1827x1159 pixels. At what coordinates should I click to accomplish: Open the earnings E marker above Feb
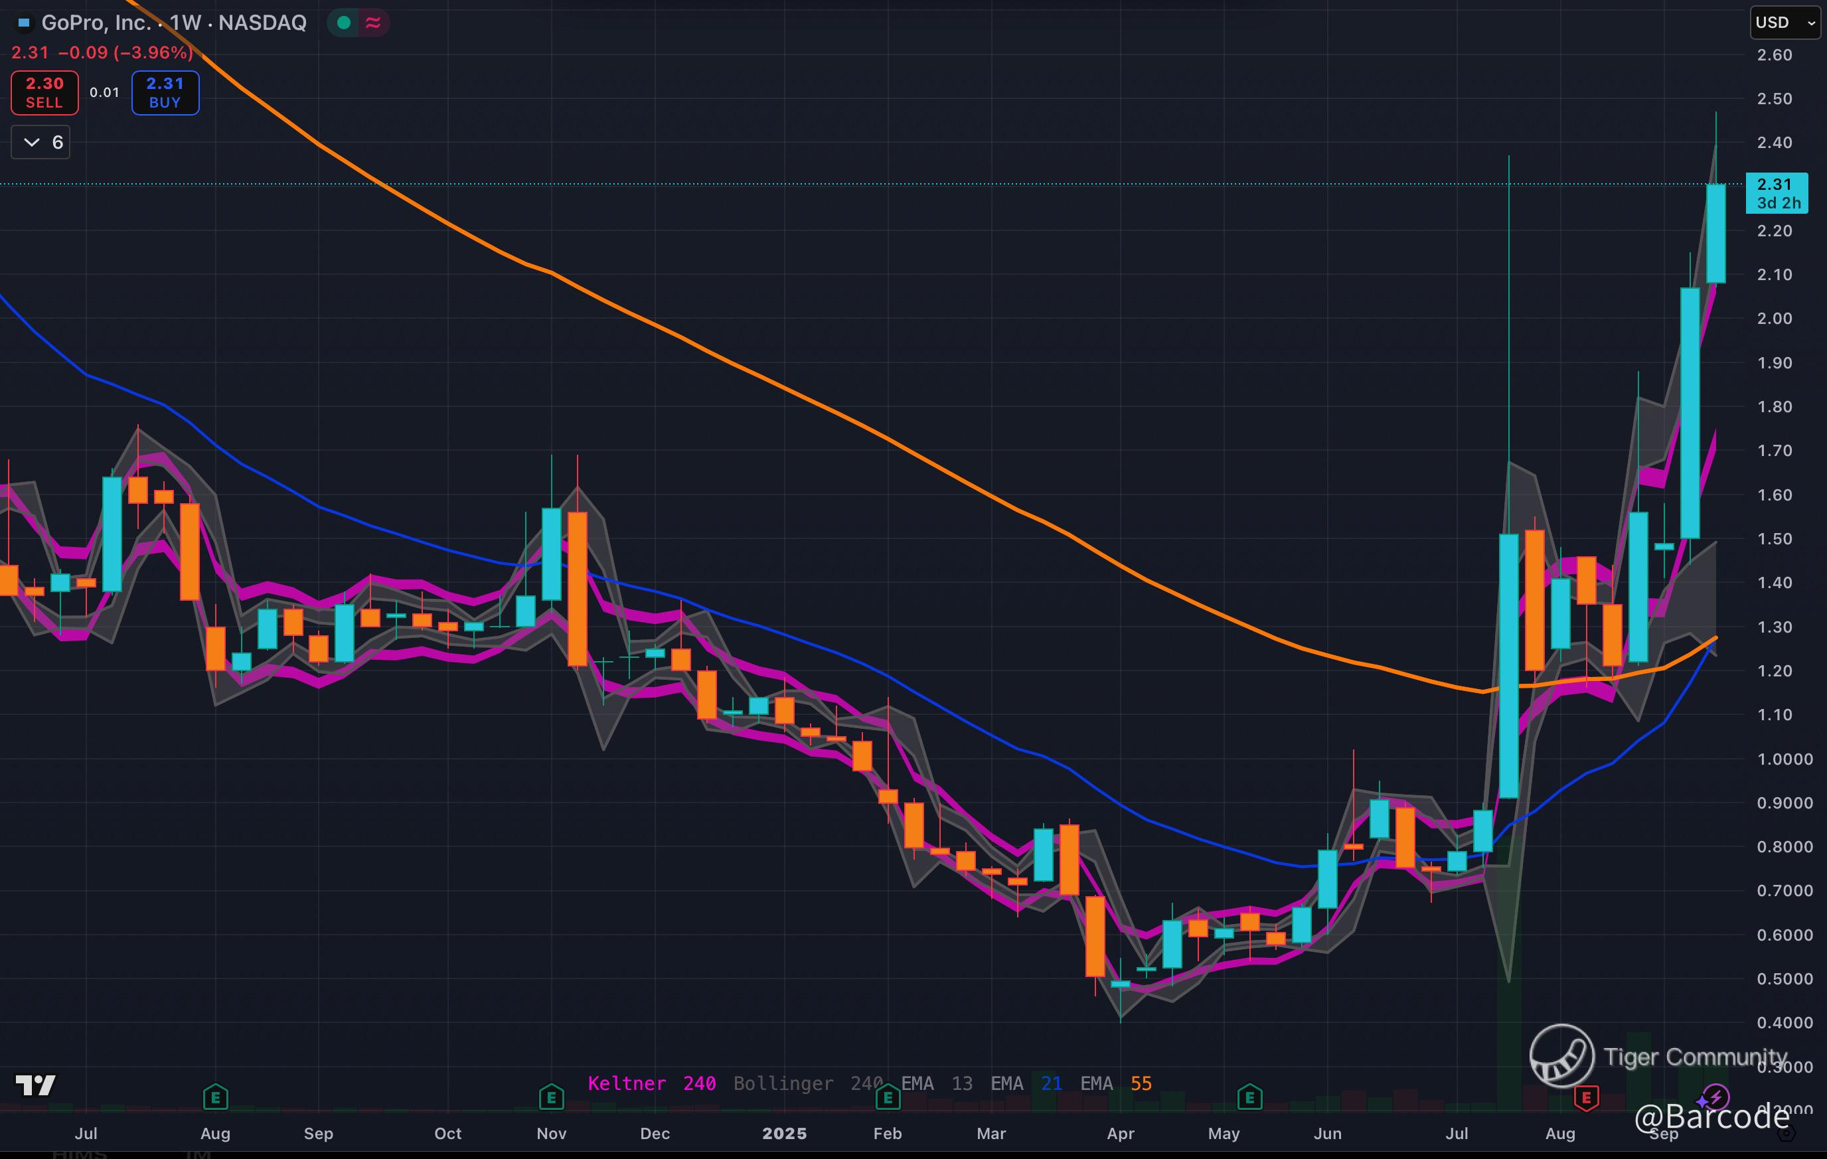click(x=888, y=1097)
